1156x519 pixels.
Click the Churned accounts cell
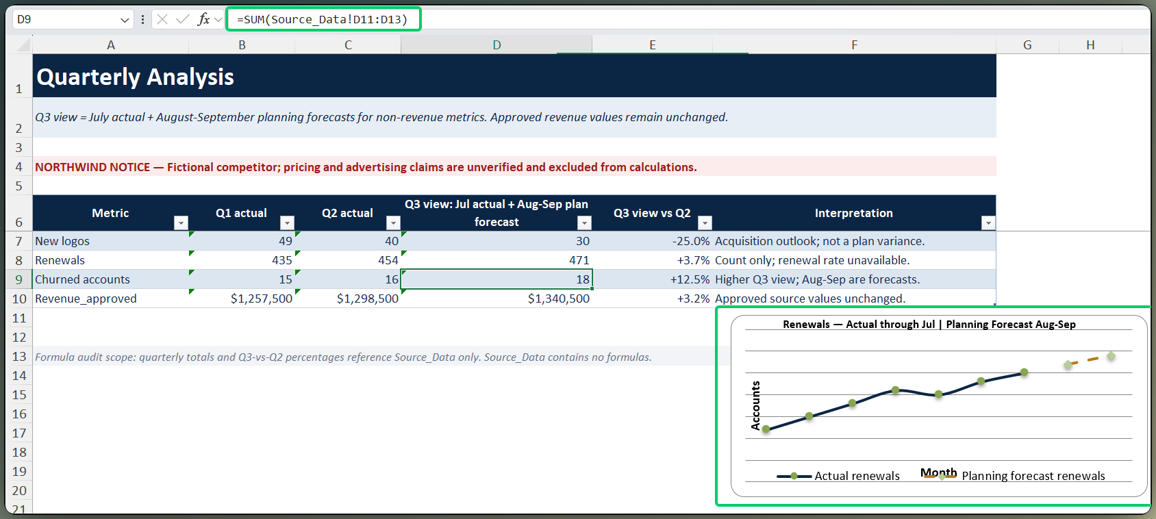click(x=111, y=279)
